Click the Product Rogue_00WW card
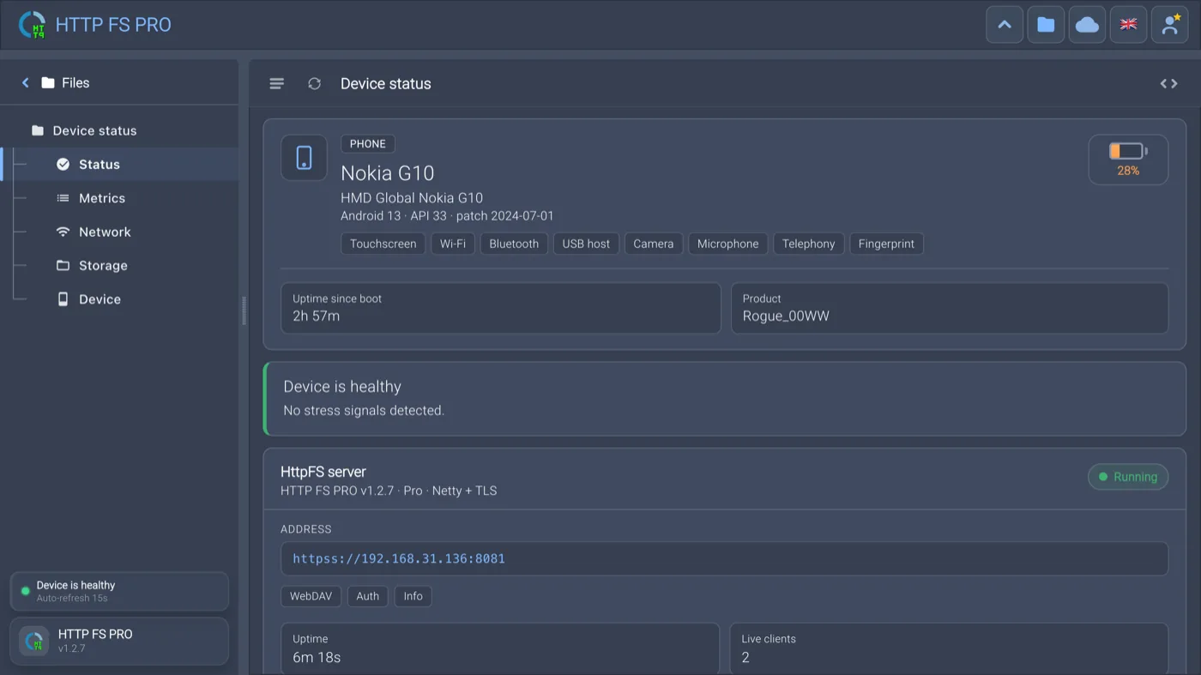 pyautogui.click(x=950, y=308)
